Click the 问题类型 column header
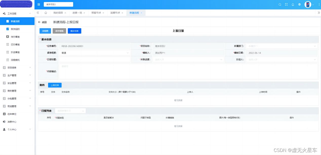The image size is (321, 155). pyautogui.click(x=59, y=118)
